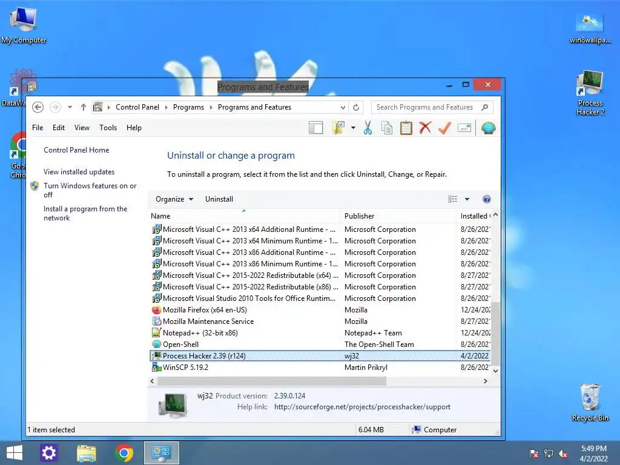Click the muted volume tray icon

563,453
